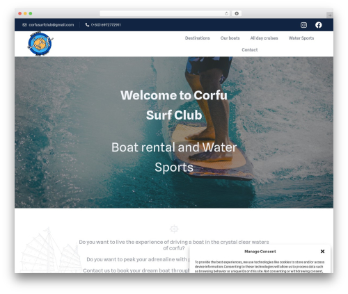Viewport: 348px width, 294px height.
Task: Click the round icon right of the address bar
Action: (x=237, y=13)
